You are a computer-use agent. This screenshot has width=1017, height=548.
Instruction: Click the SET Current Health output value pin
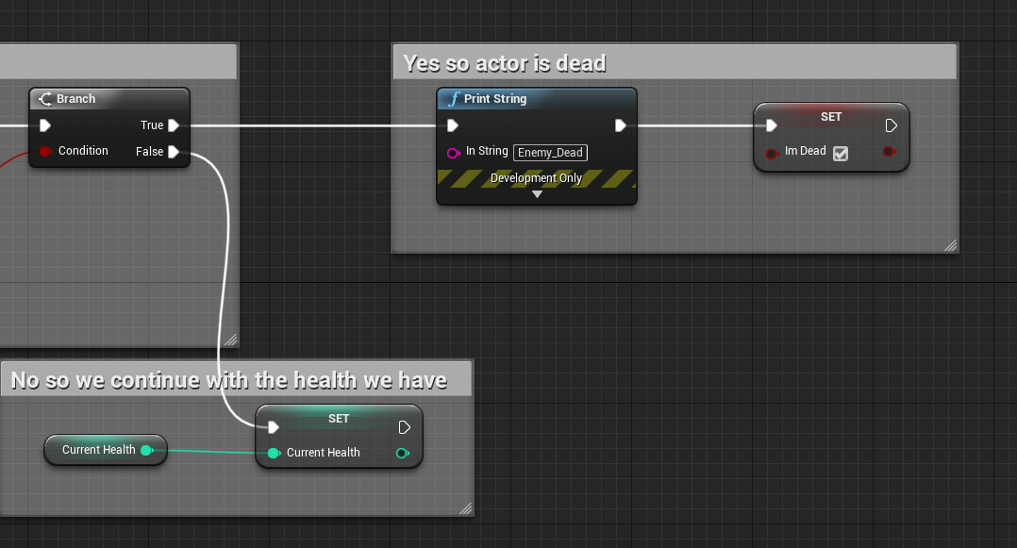coord(403,454)
